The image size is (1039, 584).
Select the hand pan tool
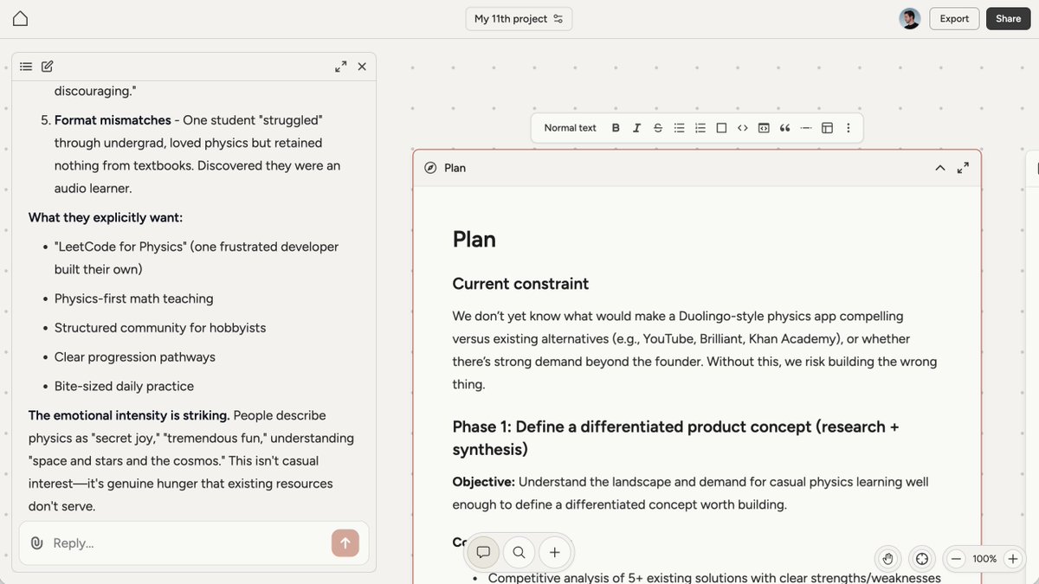point(887,559)
